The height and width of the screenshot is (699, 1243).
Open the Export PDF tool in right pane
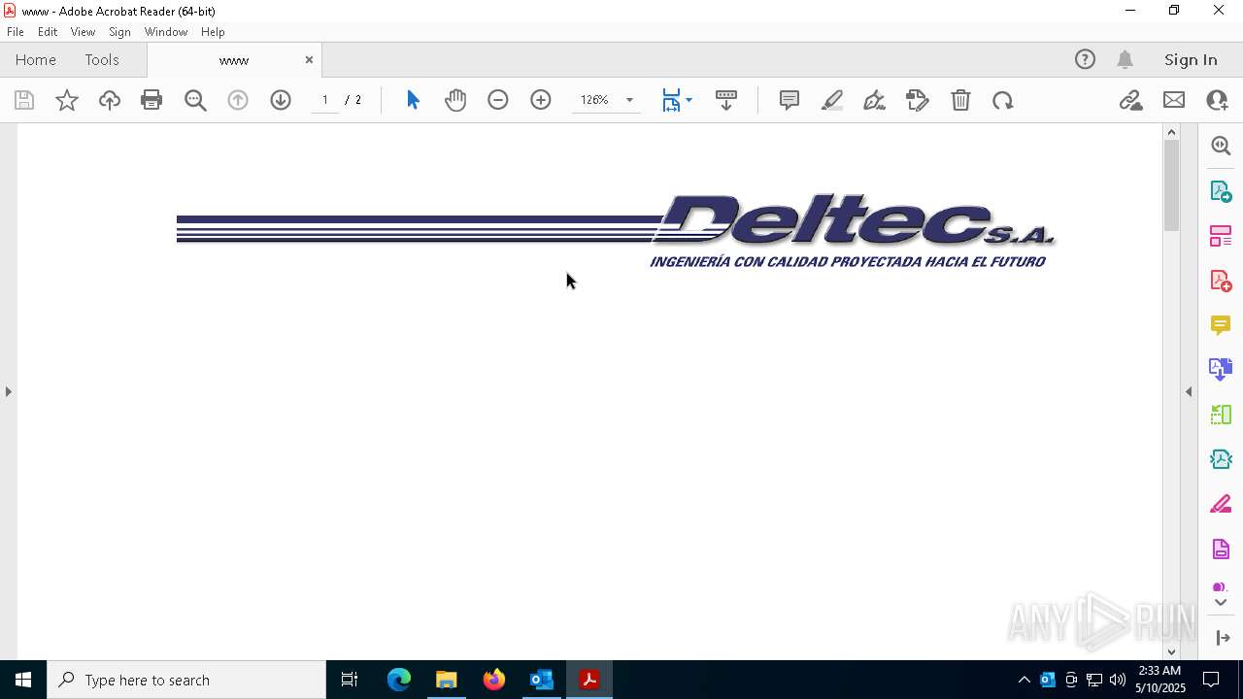pyautogui.click(x=1221, y=190)
